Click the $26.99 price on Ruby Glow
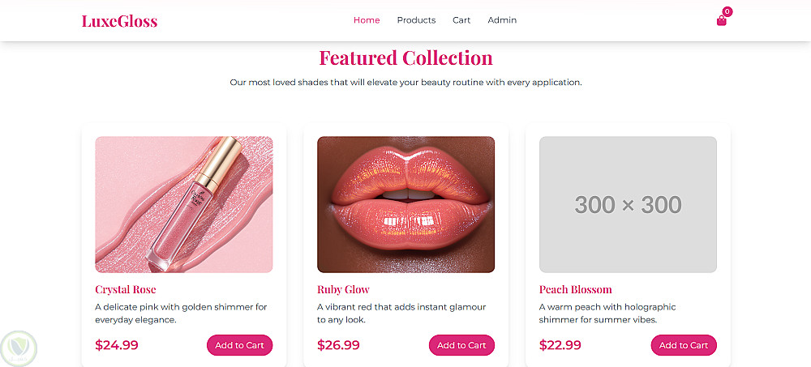Viewport: 811px width, 367px height. pos(338,345)
